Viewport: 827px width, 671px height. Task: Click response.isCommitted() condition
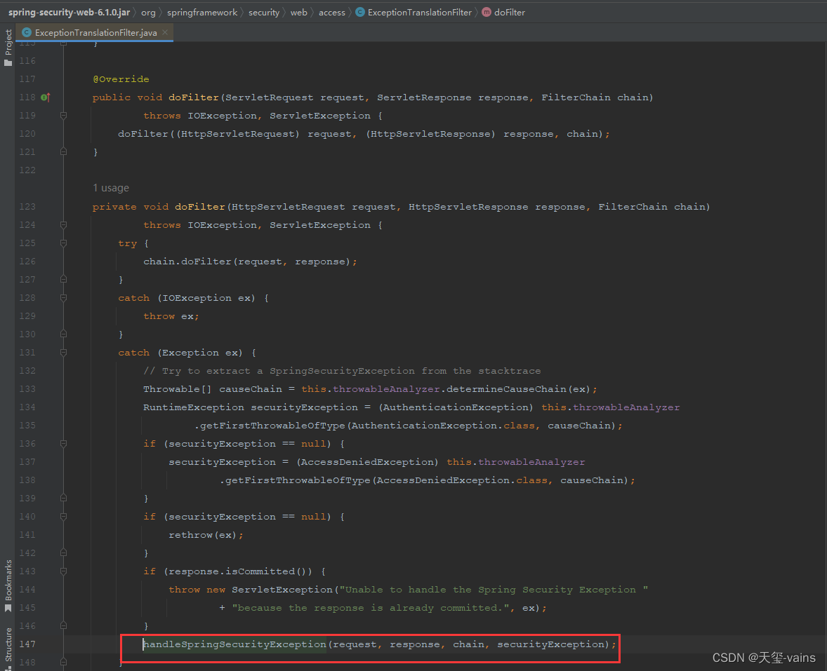240,571
